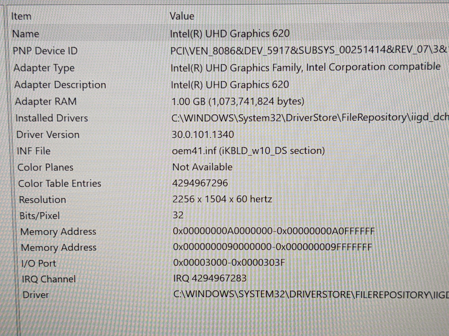449x336 pixels.
Task: Select the 'Adapter Type' row label
Action: (44, 68)
